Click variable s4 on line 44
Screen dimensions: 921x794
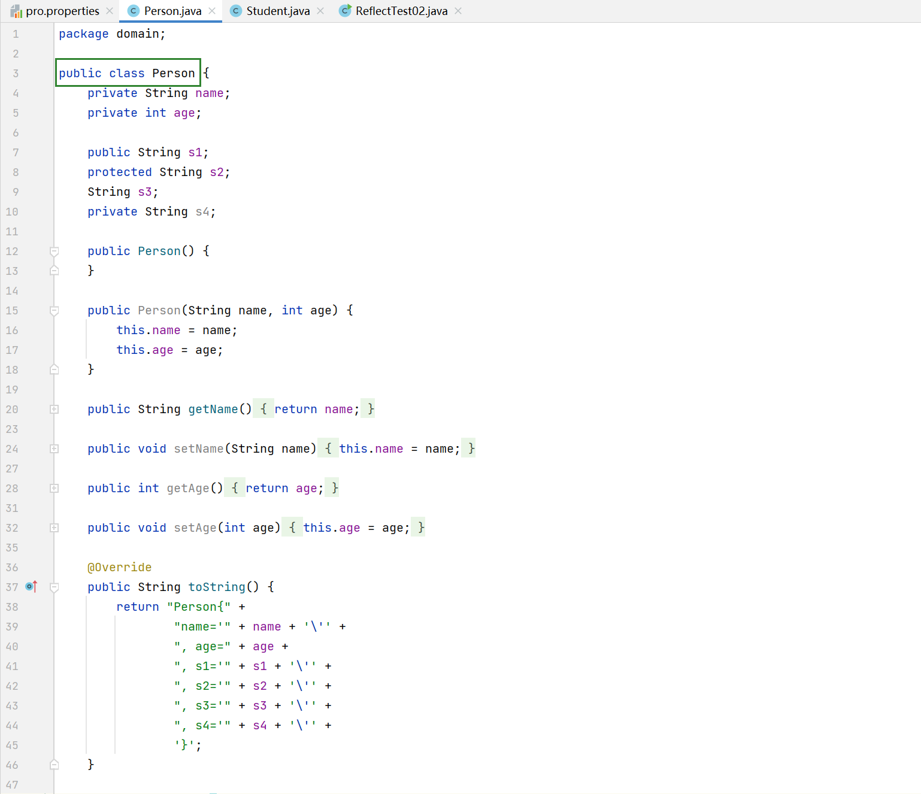[x=260, y=726]
